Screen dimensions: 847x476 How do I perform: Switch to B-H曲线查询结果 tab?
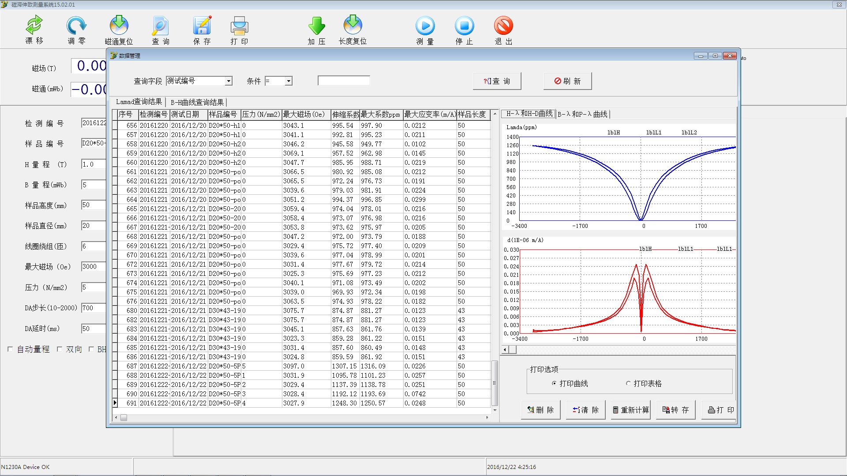point(197,102)
